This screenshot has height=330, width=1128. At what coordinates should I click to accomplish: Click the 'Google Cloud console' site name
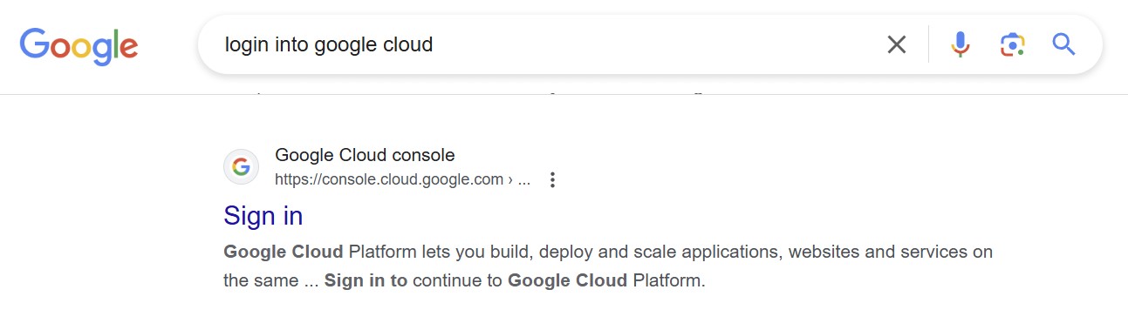(x=365, y=156)
